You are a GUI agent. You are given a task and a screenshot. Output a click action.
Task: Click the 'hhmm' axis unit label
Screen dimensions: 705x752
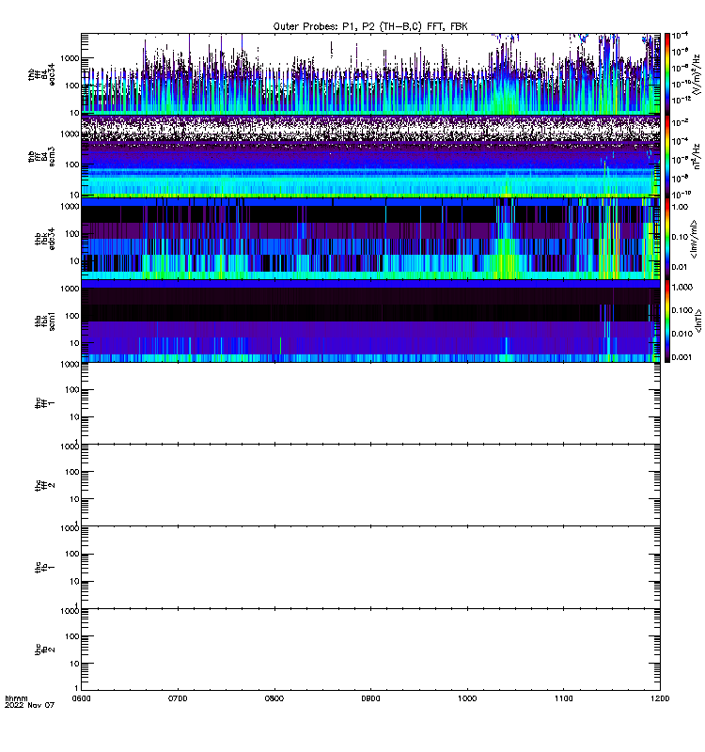[16, 698]
